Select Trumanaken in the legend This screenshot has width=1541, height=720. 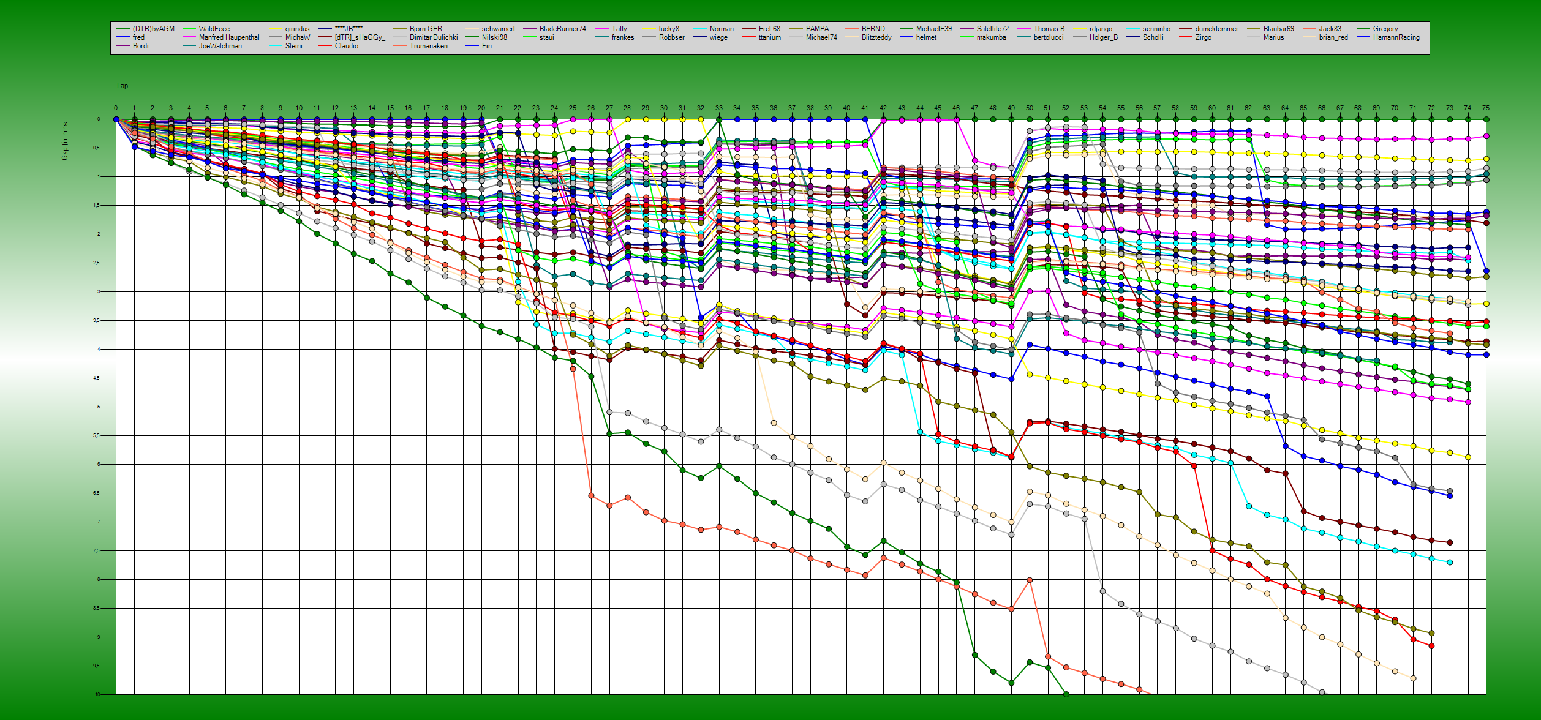428,46
